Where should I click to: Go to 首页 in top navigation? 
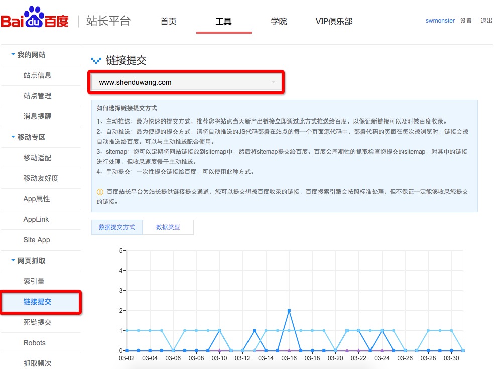pyautogui.click(x=168, y=22)
